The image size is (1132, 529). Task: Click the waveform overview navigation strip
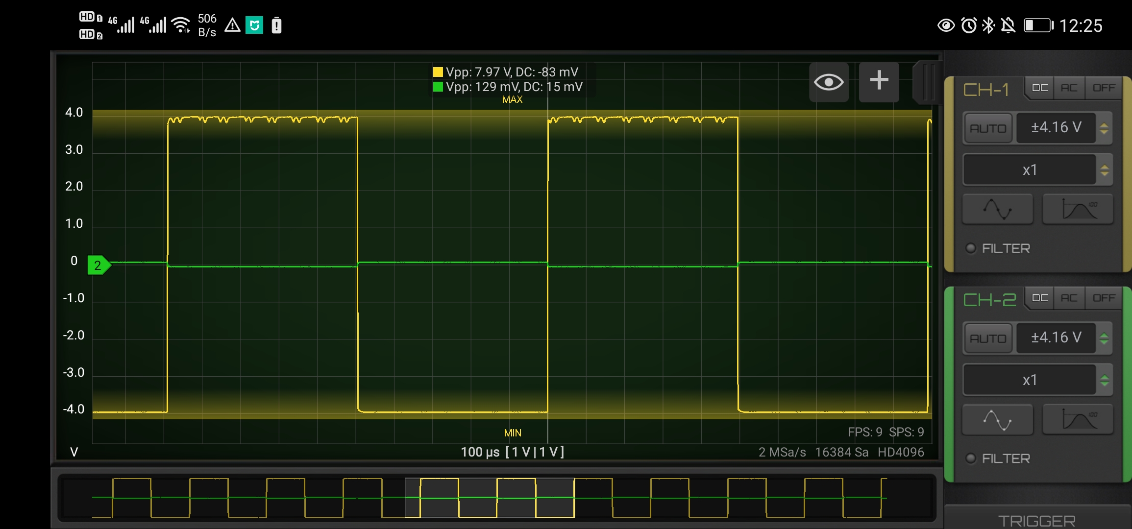tap(490, 498)
